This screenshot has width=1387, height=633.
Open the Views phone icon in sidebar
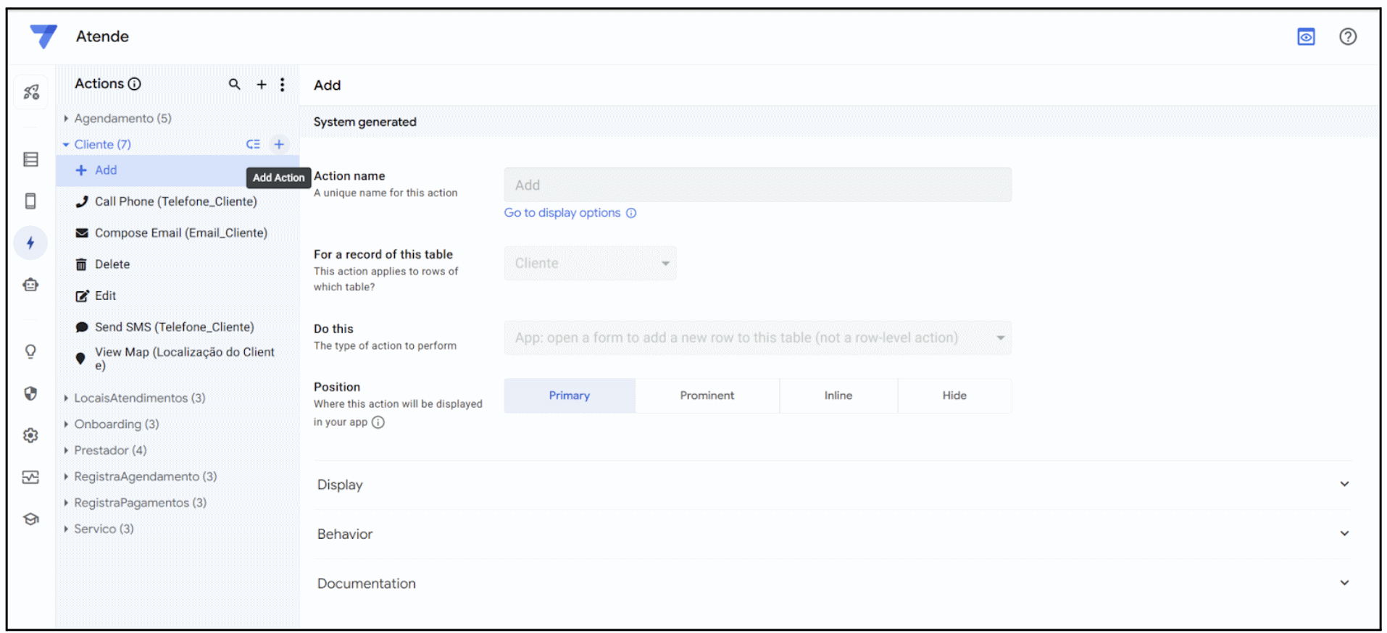pos(30,201)
